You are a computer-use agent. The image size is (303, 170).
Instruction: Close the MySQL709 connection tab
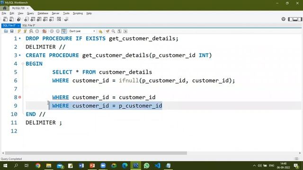pyautogui.click(x=27, y=8)
